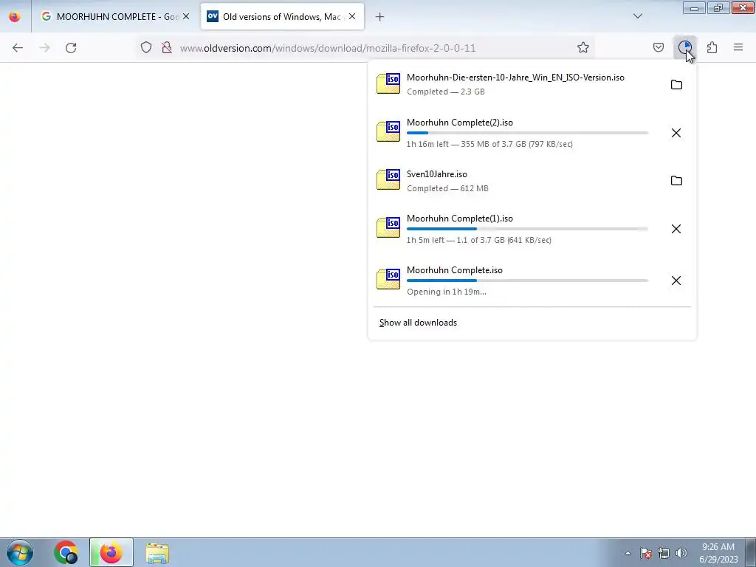Viewport: 756px width, 567px height.
Task: Click 'Completed — 612 MB' status text
Action: tap(447, 188)
